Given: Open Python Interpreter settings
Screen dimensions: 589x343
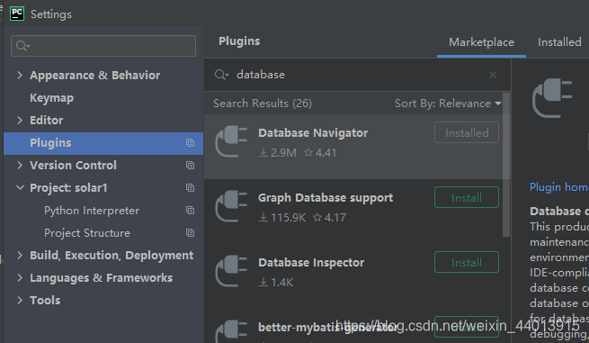Looking at the screenshot, I should point(92,211).
